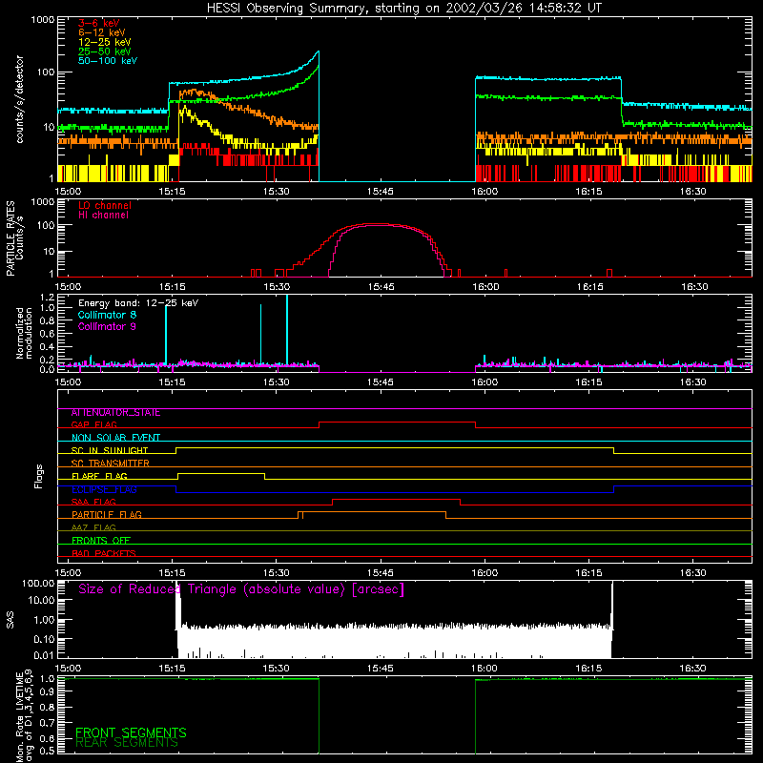Select the '50-100 keV' legend label
763x763 pixels.
pos(108,61)
